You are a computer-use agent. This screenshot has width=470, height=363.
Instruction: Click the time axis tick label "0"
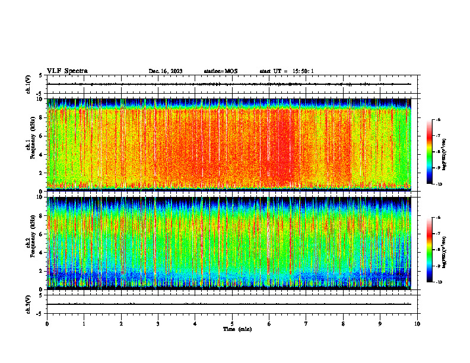coord(47,324)
